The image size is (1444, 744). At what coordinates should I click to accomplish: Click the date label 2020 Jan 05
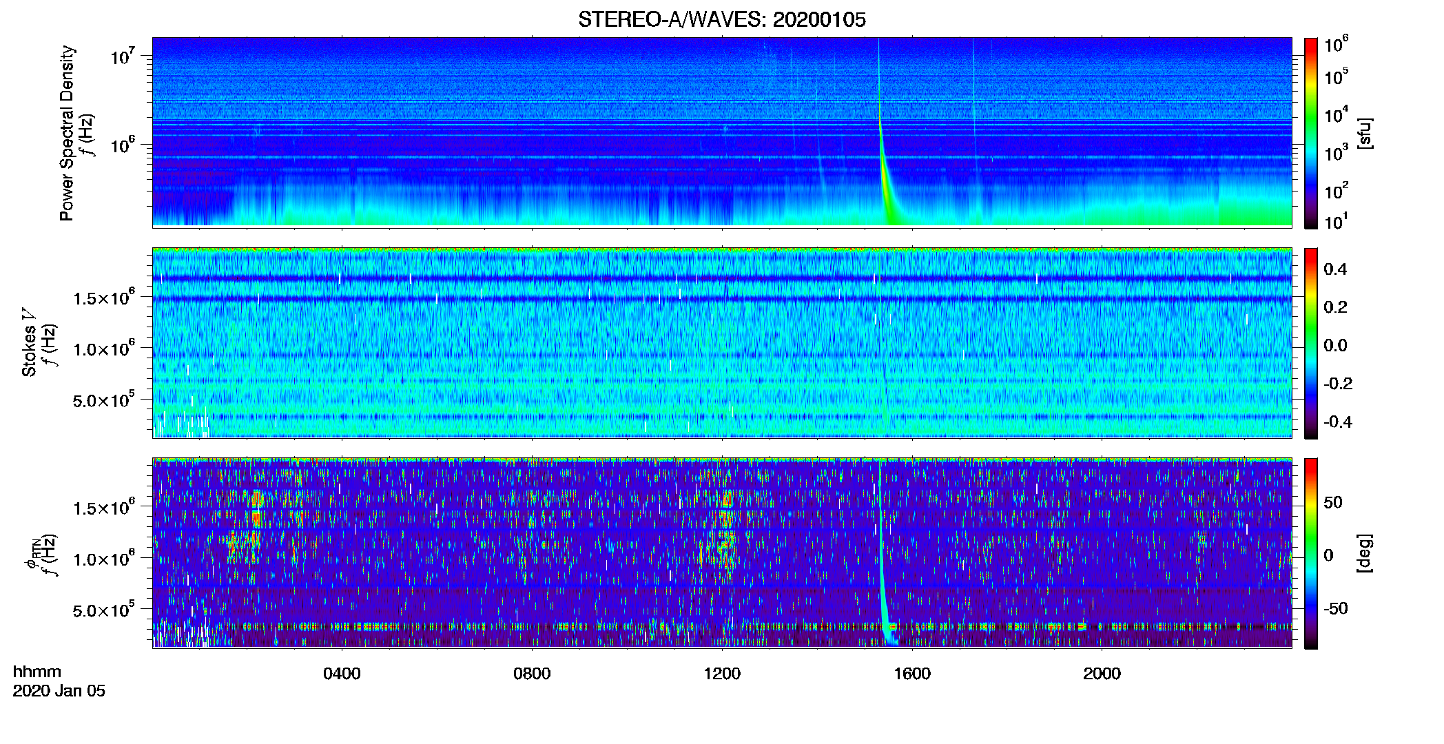coord(59,691)
